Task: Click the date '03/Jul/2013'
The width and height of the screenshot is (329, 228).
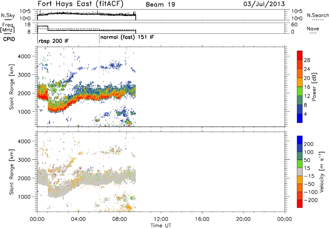Action: [264, 4]
